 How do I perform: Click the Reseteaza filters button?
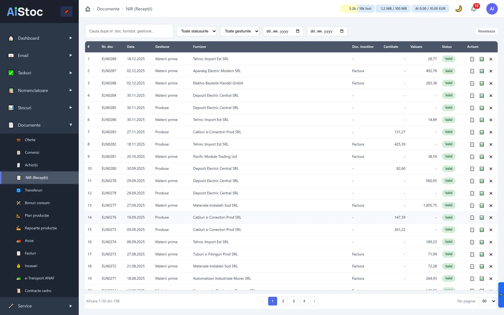point(486,31)
